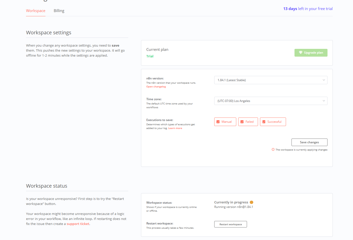The height and width of the screenshot is (240, 353).
Task: Switch to the Billing tab
Action: [59, 11]
